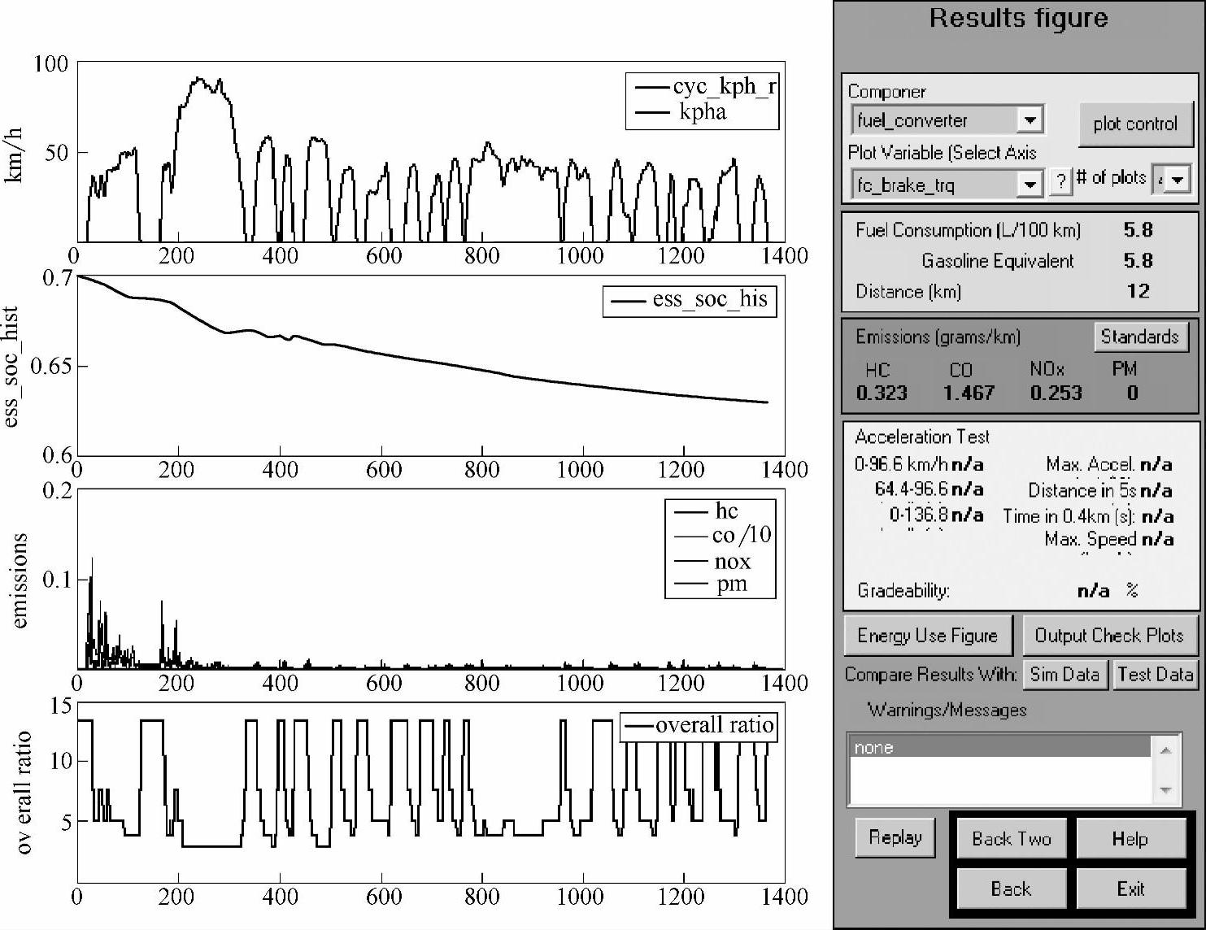Viewport: 1206px width, 930px height.
Task: Click the overall ratio y-axis label
Action: [23, 793]
